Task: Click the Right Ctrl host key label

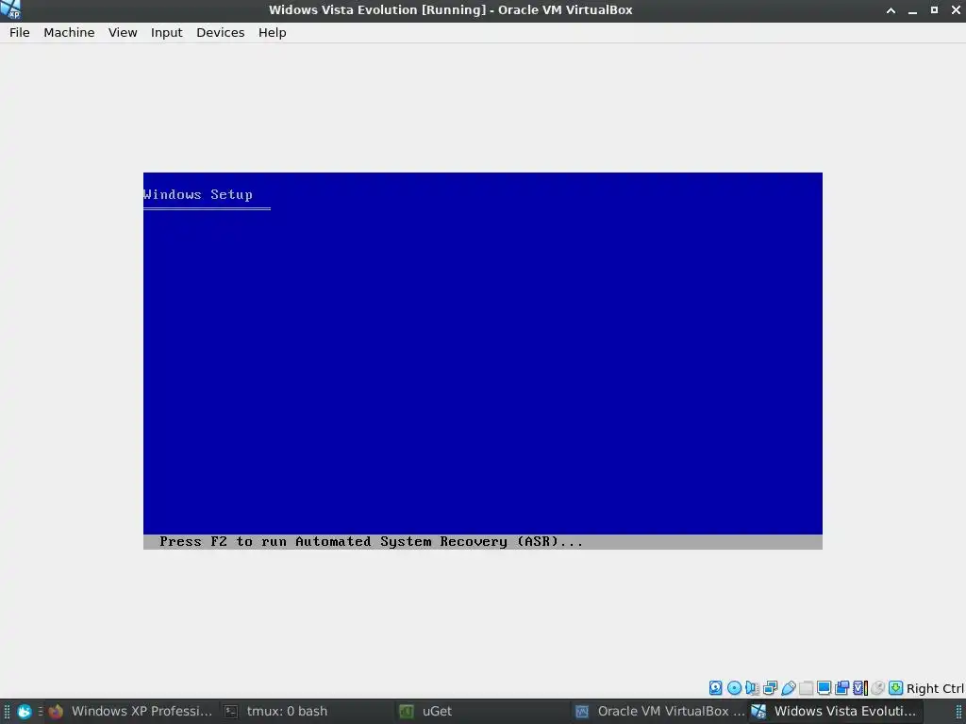Action: (935, 689)
